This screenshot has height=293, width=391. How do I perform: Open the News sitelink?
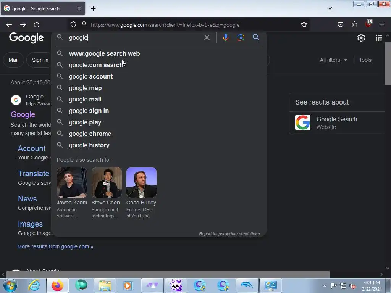click(27, 198)
